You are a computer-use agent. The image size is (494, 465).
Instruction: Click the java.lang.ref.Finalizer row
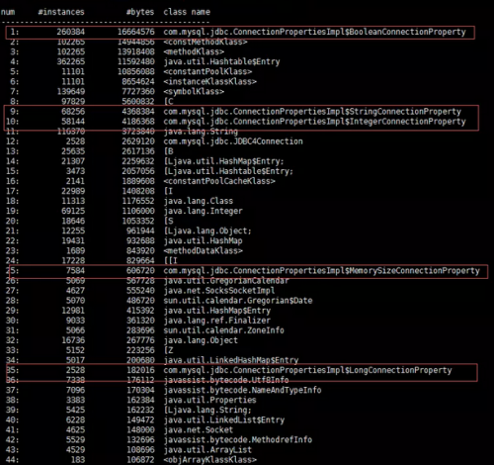(138, 321)
